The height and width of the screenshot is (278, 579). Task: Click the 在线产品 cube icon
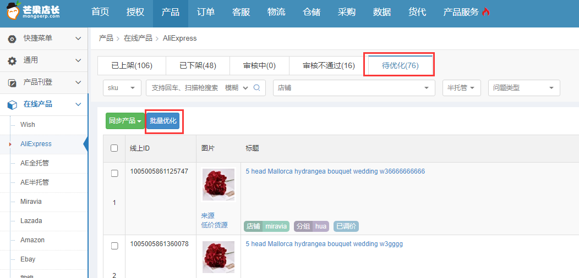(x=12, y=105)
